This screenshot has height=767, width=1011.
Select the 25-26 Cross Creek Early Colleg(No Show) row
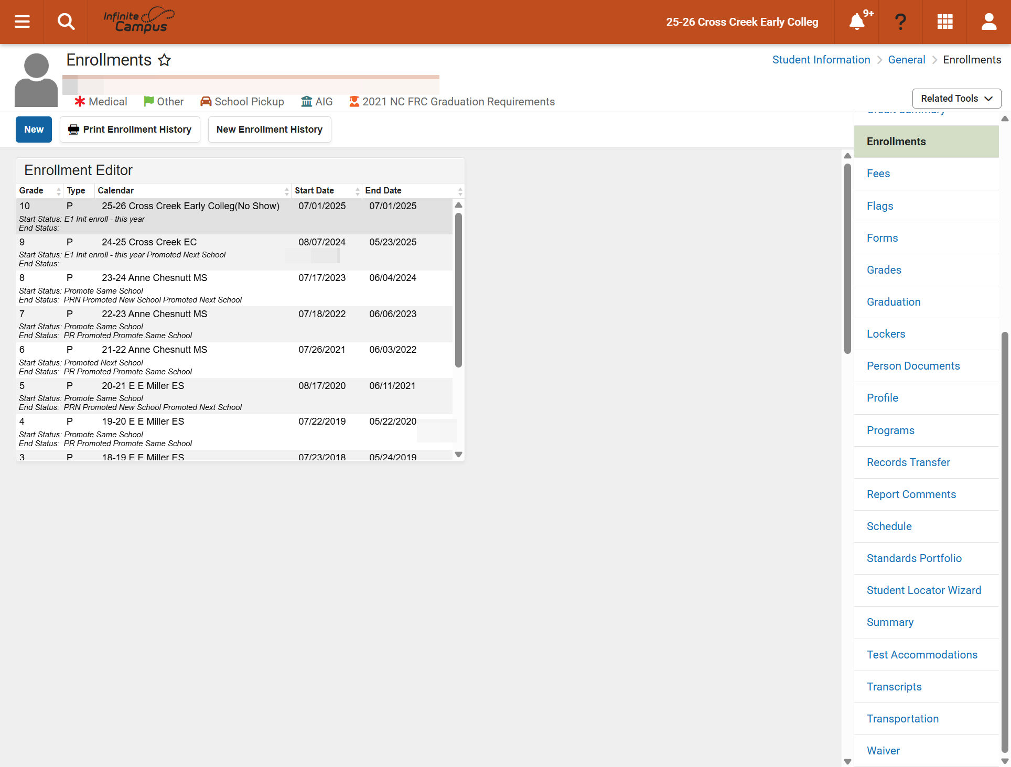[x=234, y=216]
